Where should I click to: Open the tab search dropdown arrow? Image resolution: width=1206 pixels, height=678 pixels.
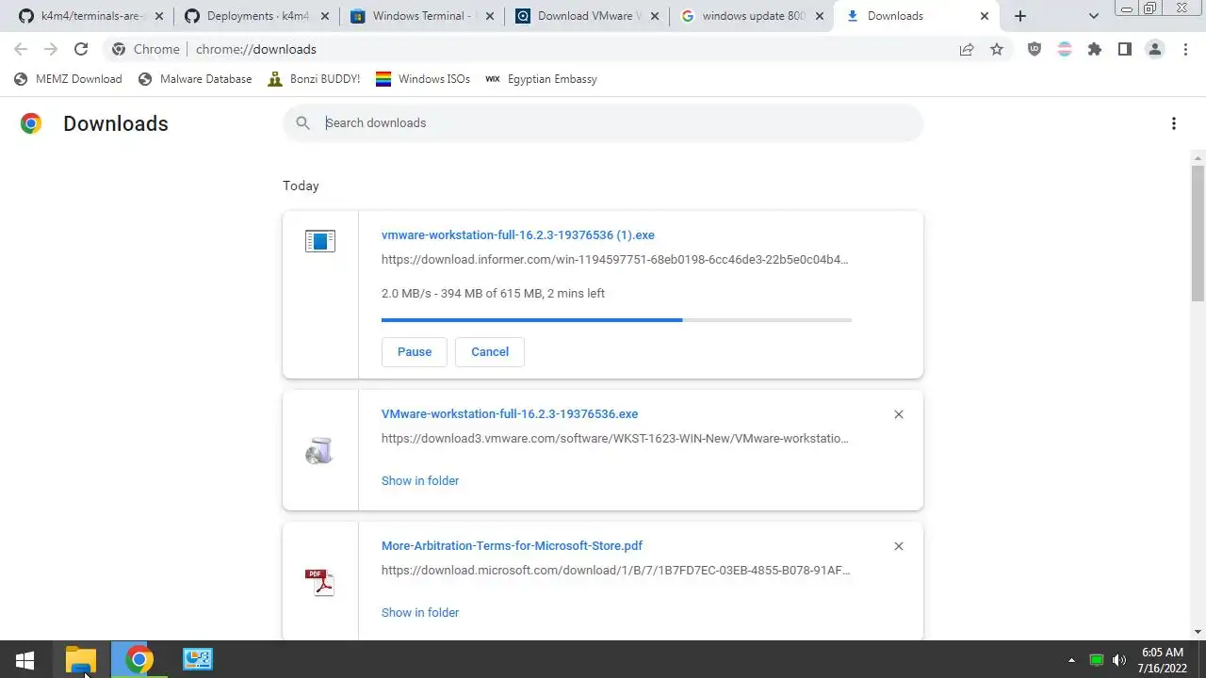[x=1094, y=16]
